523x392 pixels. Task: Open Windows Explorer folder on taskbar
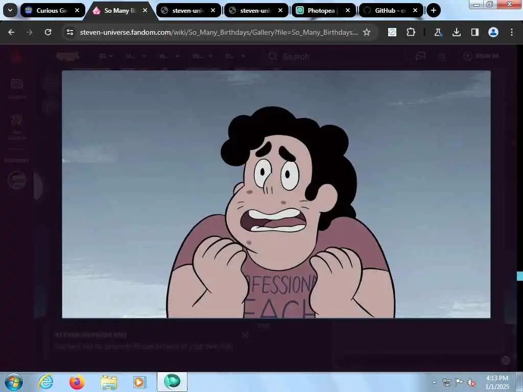click(109, 382)
